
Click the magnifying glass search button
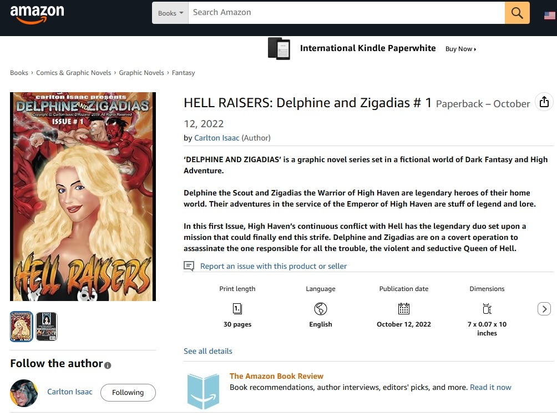click(517, 13)
